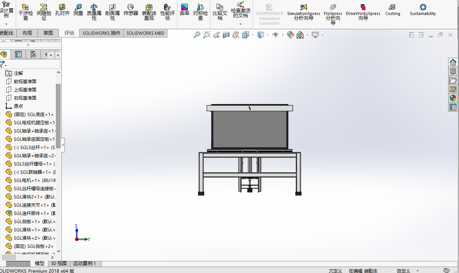Open 对称检查 symmetry check

[x=200, y=12]
